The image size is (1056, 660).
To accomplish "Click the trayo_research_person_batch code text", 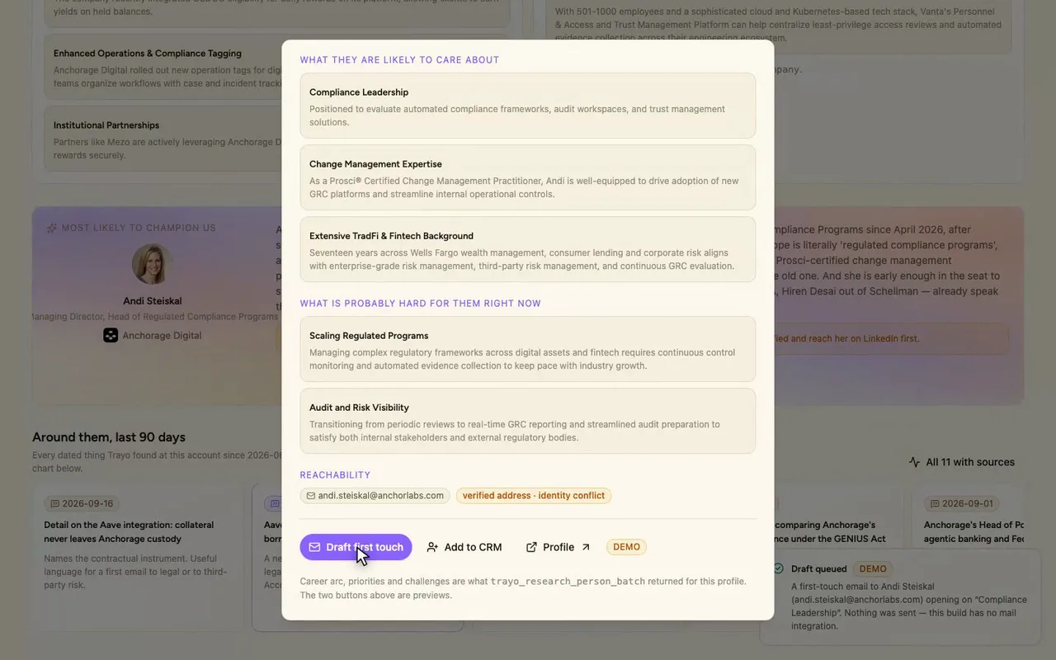I will [568, 582].
